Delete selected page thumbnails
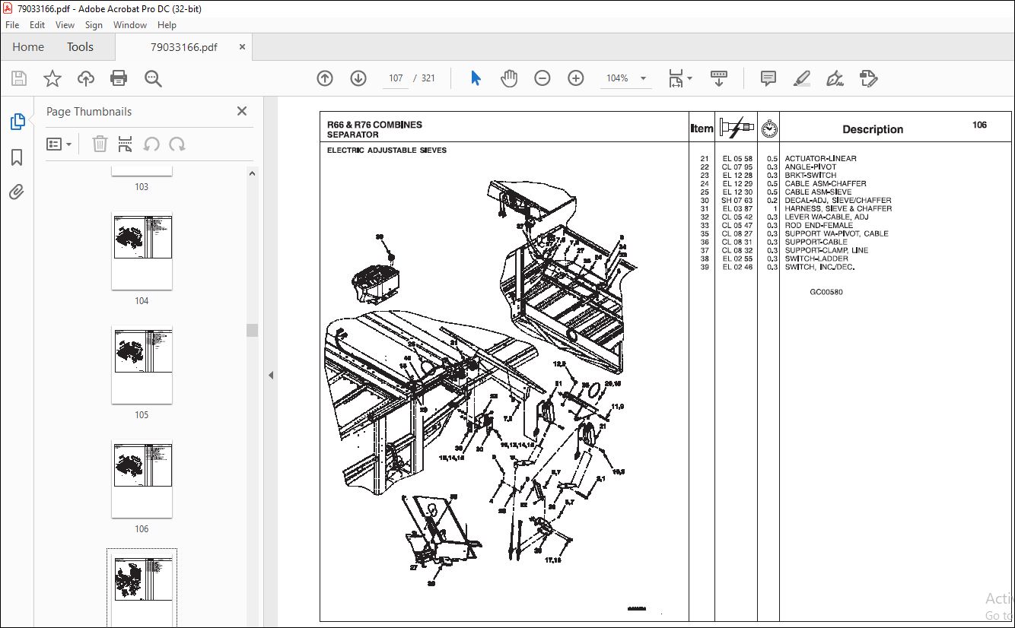 [x=100, y=144]
